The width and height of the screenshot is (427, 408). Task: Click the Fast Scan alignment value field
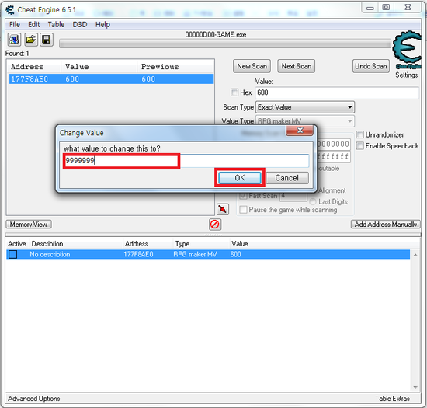click(293, 196)
